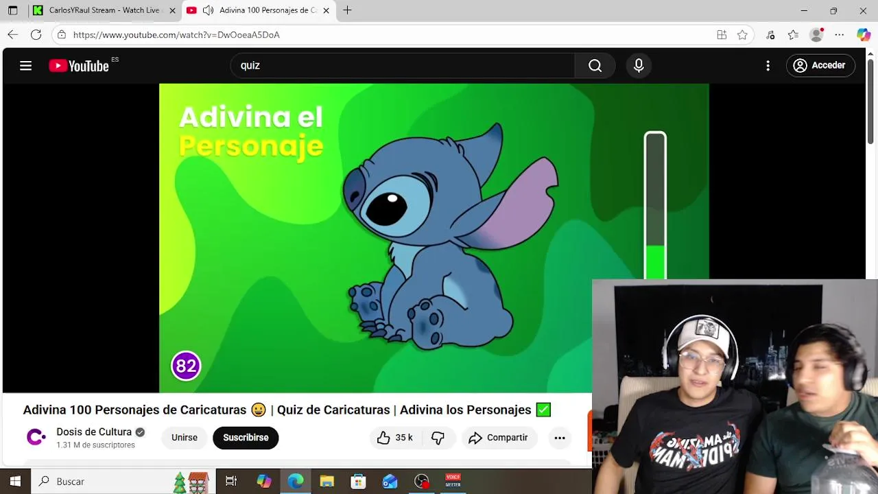The height and width of the screenshot is (494, 878).
Task: Switch to OBS Studio taskbar icon
Action: click(421, 482)
